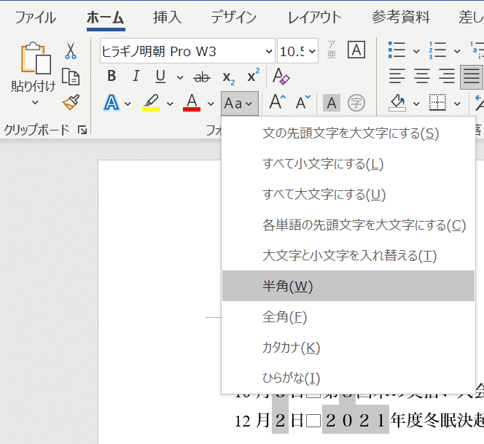The height and width of the screenshot is (444, 484).
Task: Toggle Underline formatting
Action: (x=160, y=76)
